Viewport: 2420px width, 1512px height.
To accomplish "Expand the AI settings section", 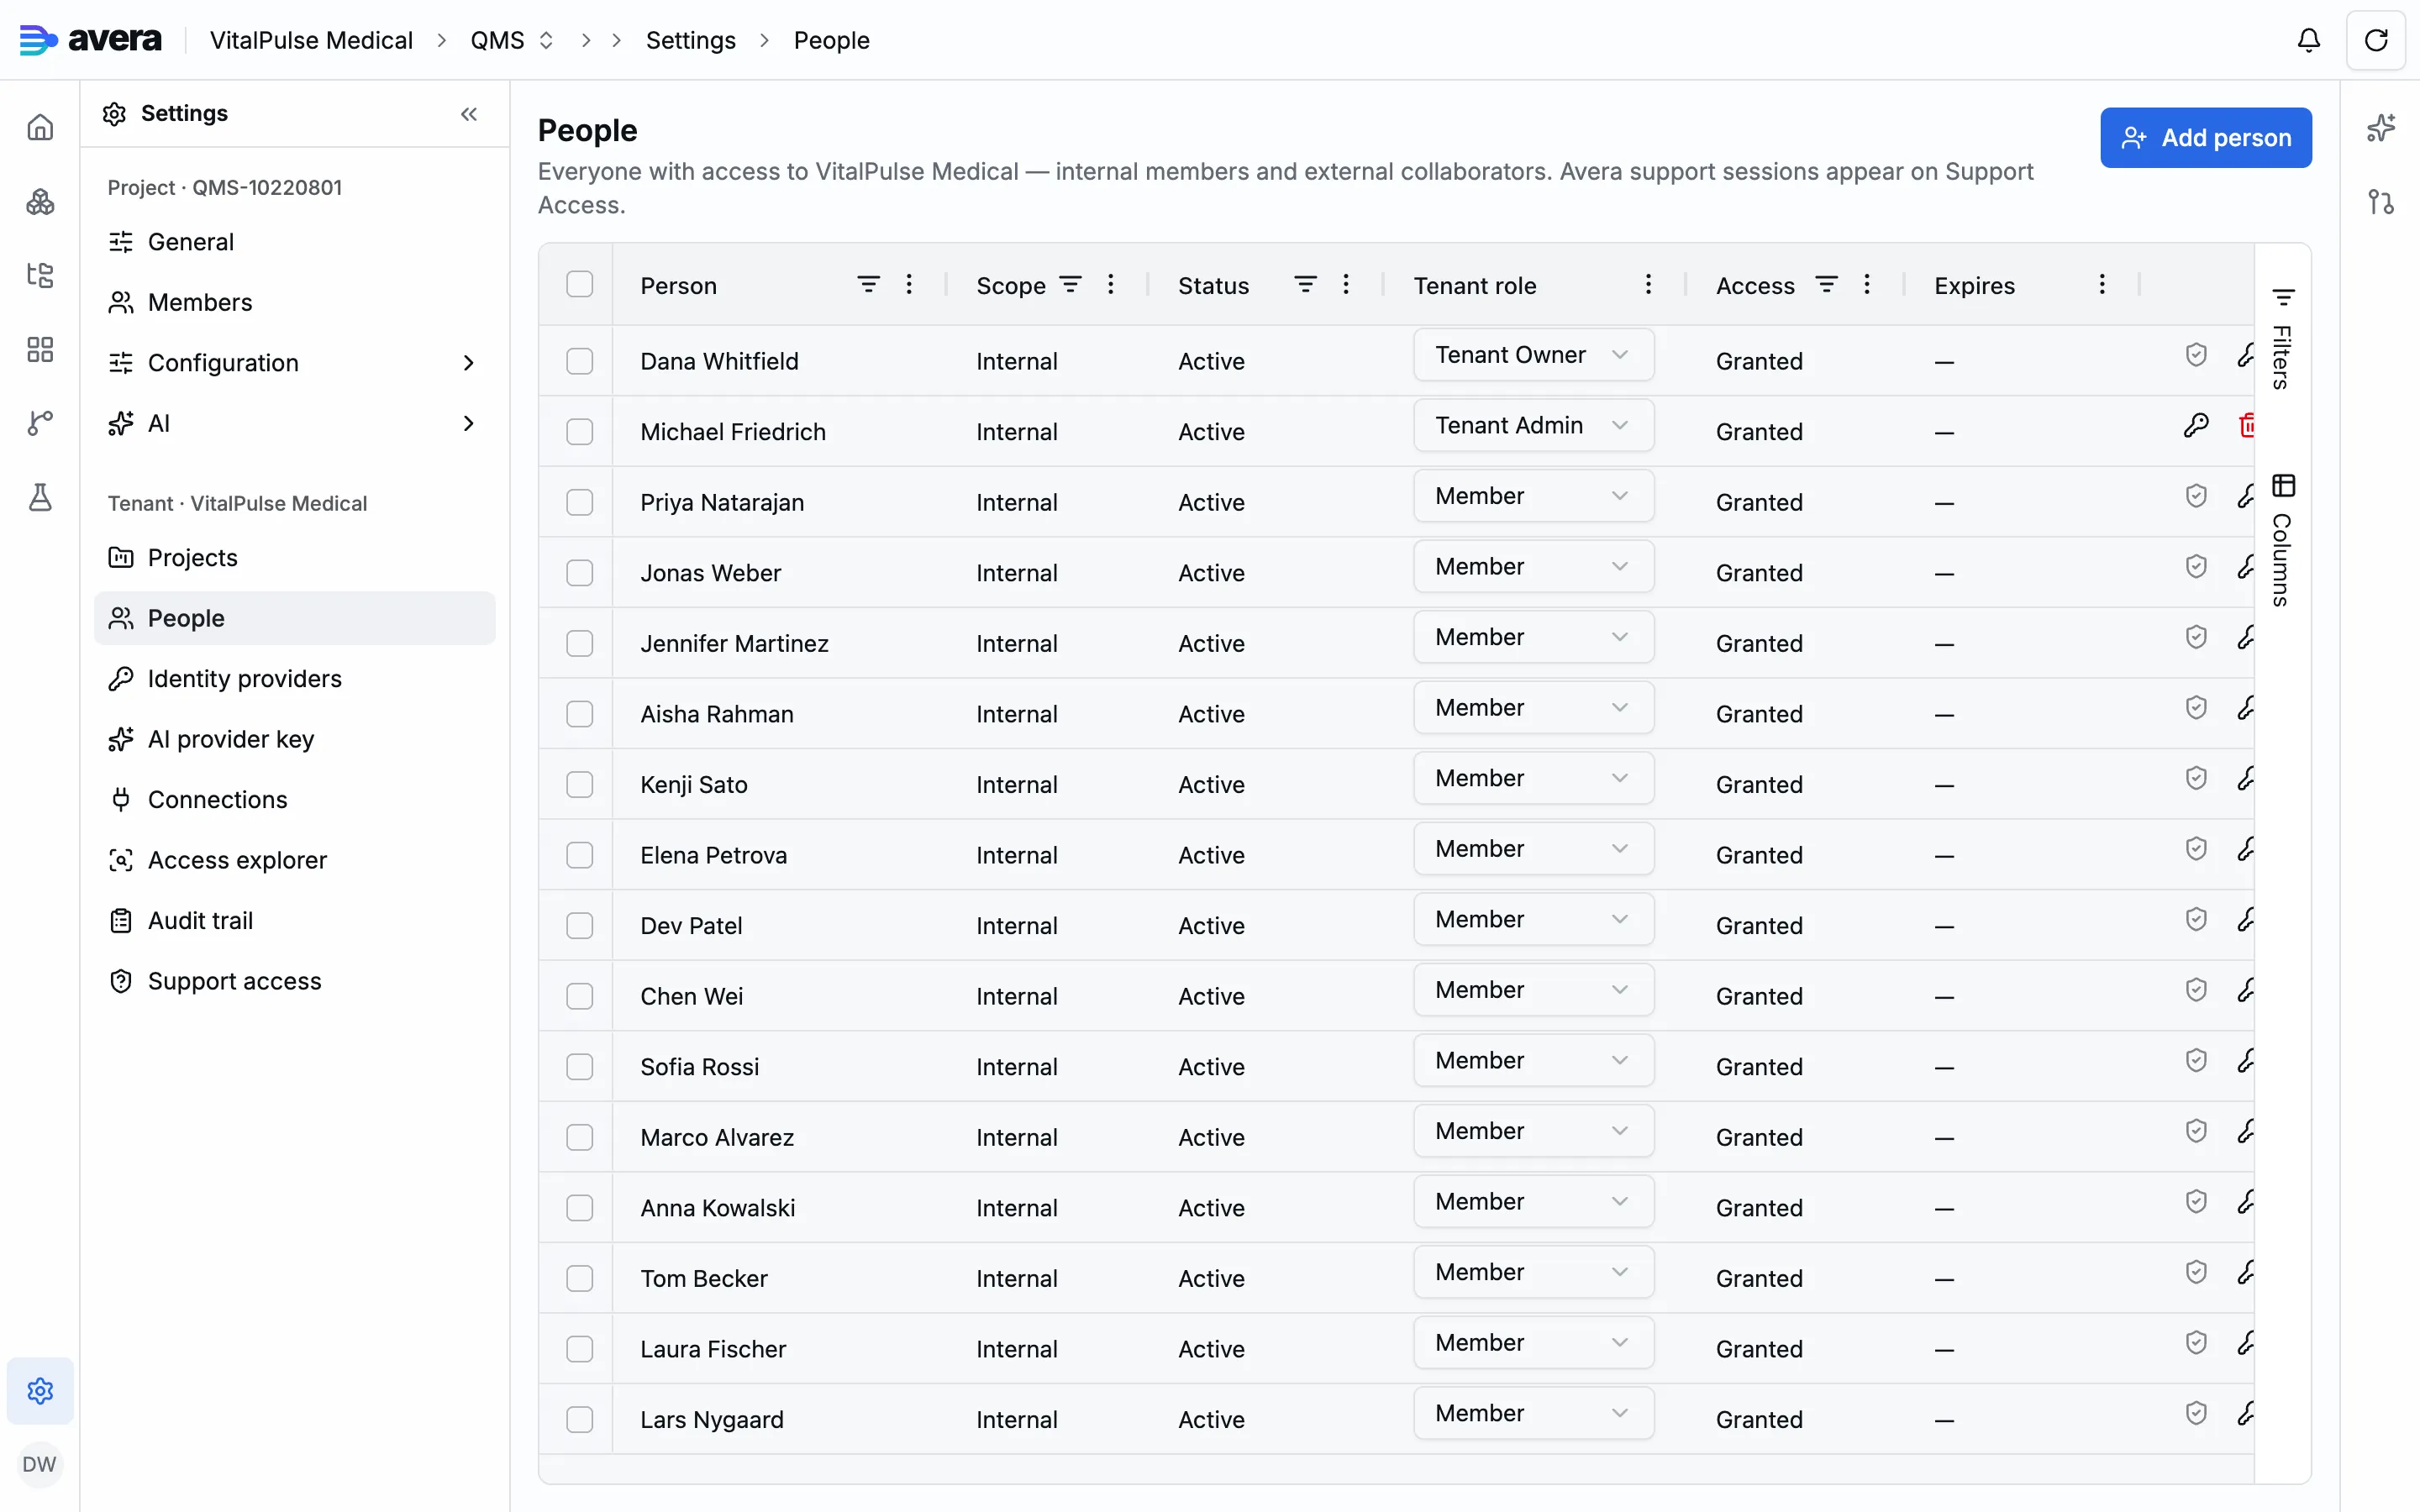I will [x=294, y=423].
